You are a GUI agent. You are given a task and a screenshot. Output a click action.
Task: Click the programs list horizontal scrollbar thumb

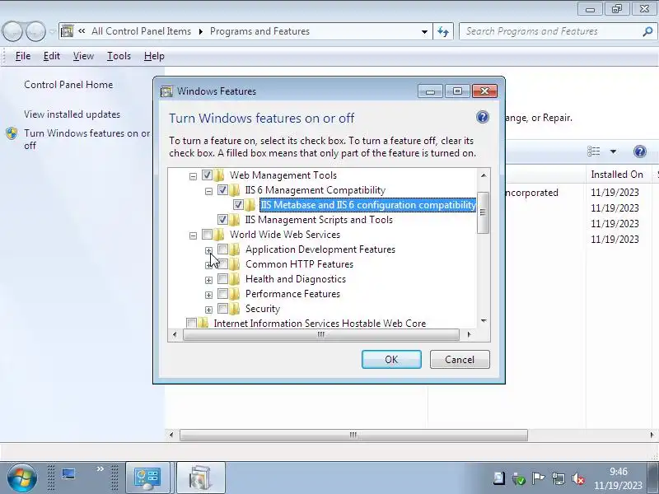tap(353, 435)
